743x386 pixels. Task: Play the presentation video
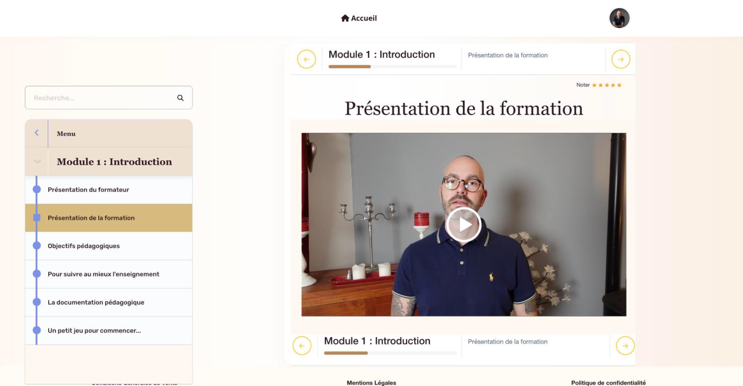(x=463, y=224)
